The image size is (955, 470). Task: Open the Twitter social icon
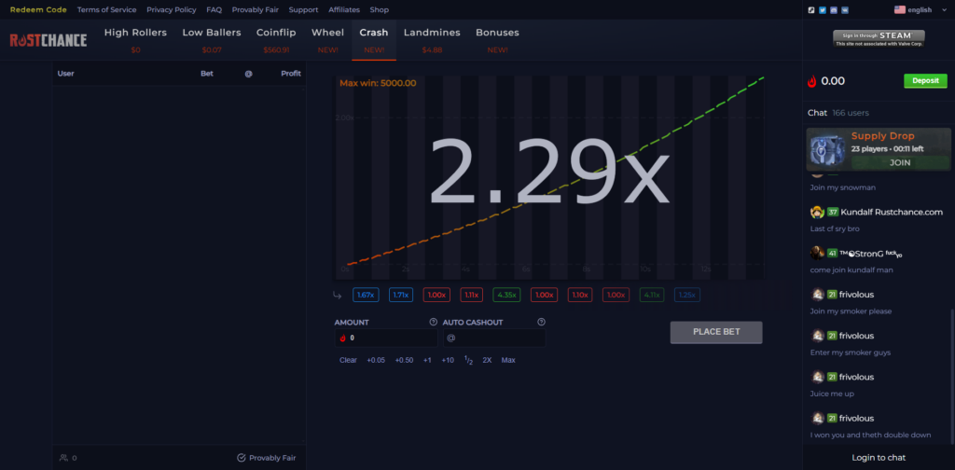pyautogui.click(x=823, y=9)
